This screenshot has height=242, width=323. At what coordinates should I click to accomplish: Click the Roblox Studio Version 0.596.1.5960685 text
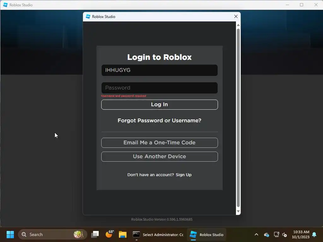[x=162, y=219]
